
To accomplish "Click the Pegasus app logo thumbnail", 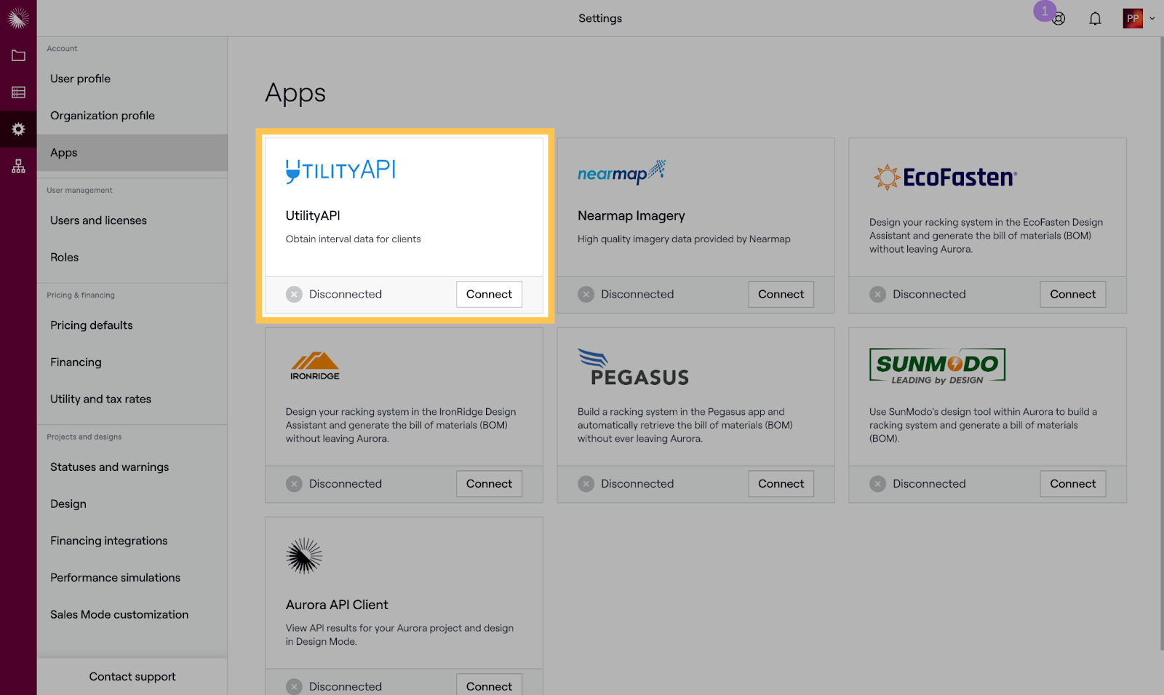I will (x=632, y=368).
